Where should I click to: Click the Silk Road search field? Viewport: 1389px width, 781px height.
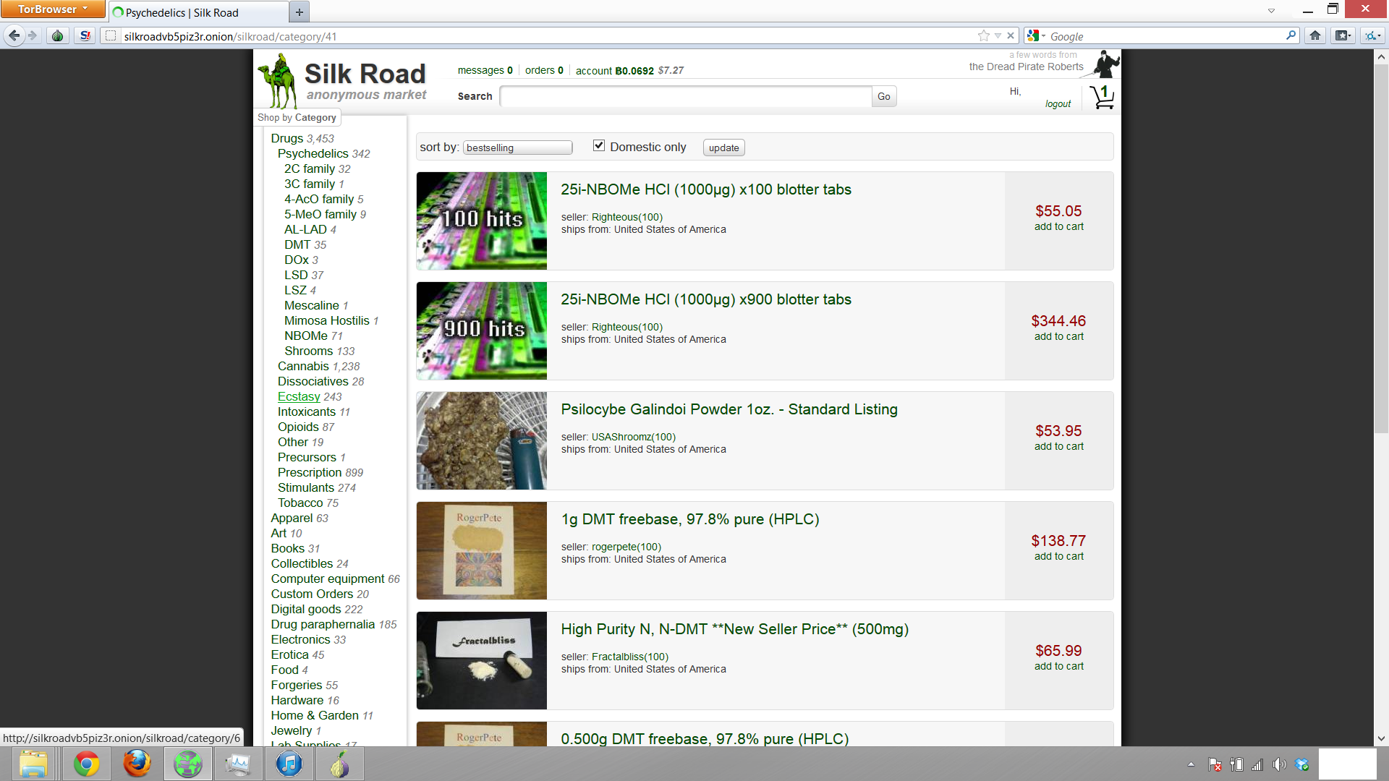coord(686,96)
